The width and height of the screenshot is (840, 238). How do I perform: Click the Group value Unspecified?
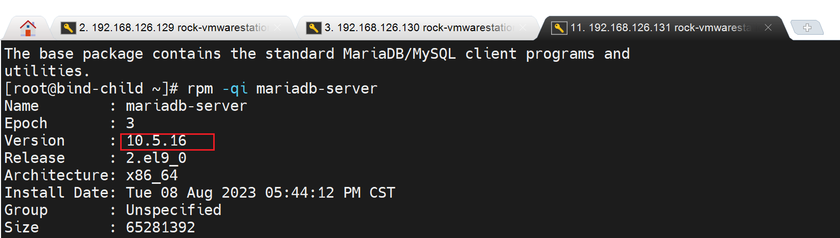(x=173, y=210)
